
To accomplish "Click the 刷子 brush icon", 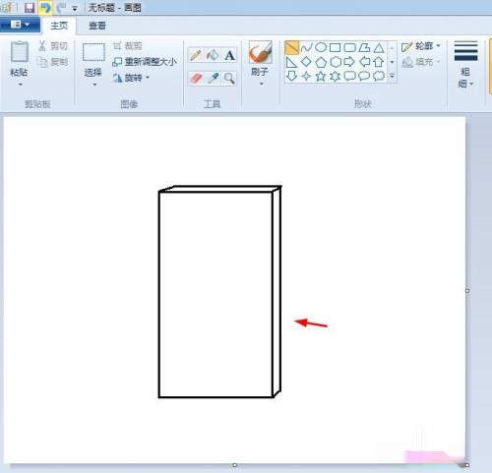I will click(x=261, y=52).
